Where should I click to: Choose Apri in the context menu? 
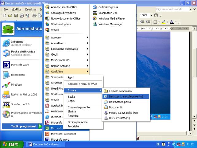[83, 77]
